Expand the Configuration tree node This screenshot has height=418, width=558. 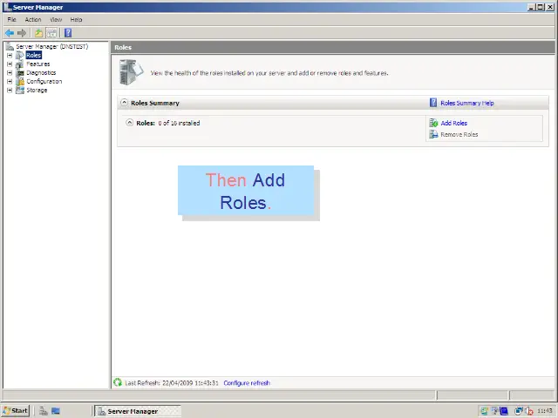click(x=10, y=81)
